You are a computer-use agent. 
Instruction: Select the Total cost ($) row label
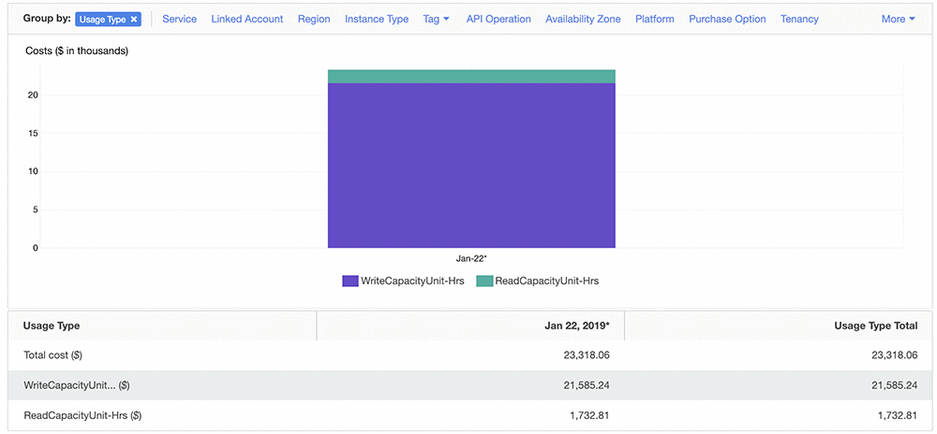coord(52,355)
